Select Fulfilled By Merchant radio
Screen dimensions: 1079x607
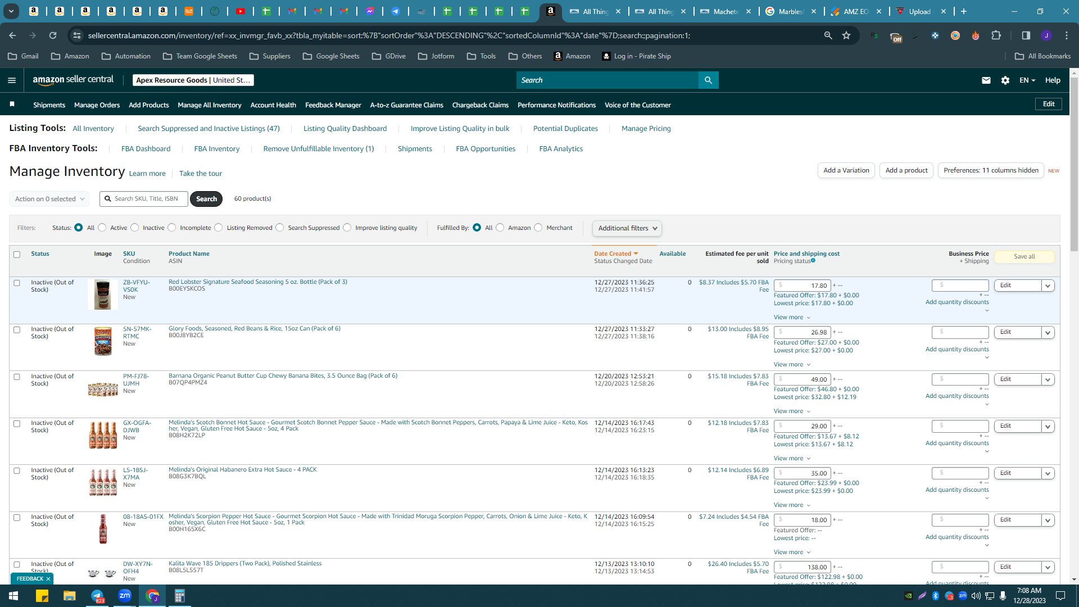(x=538, y=228)
